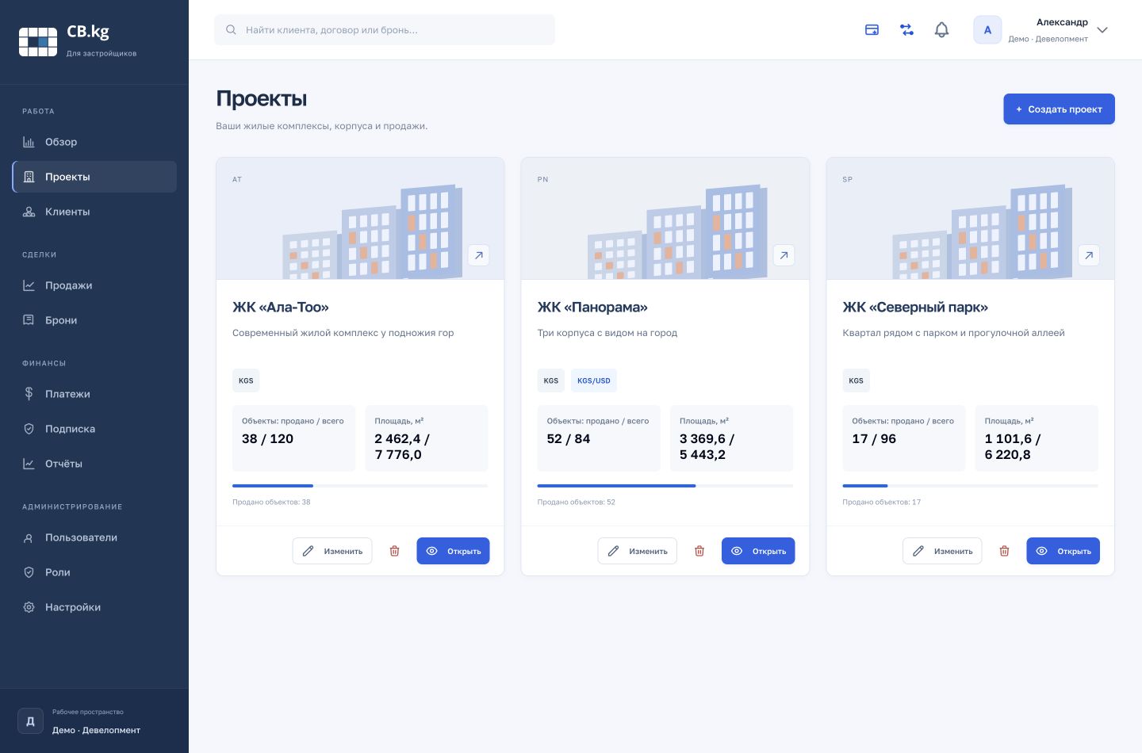Click the ЖК «Северный парк» title

click(x=915, y=308)
